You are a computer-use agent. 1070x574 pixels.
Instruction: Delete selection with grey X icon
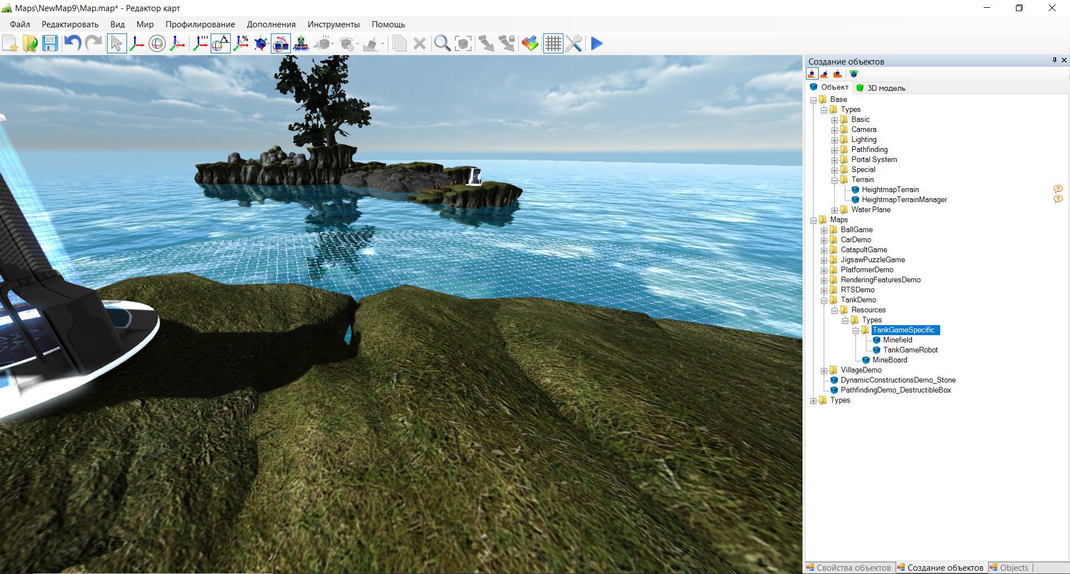pyautogui.click(x=420, y=43)
